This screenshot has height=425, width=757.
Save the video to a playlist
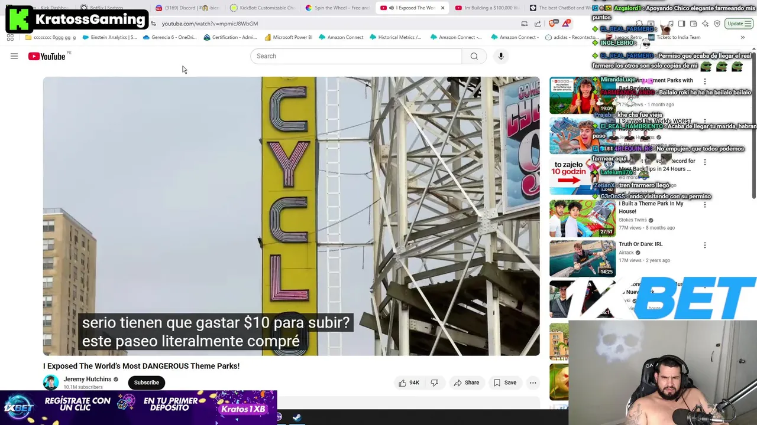click(505, 382)
